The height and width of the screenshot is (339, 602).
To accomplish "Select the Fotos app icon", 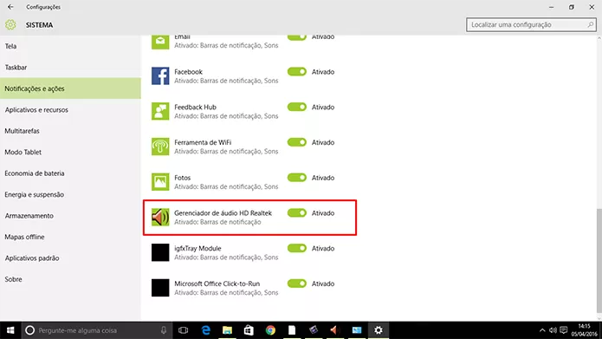I will [x=160, y=182].
